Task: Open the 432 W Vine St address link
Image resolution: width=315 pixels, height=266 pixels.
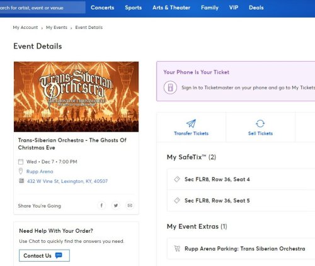Action: [67, 181]
